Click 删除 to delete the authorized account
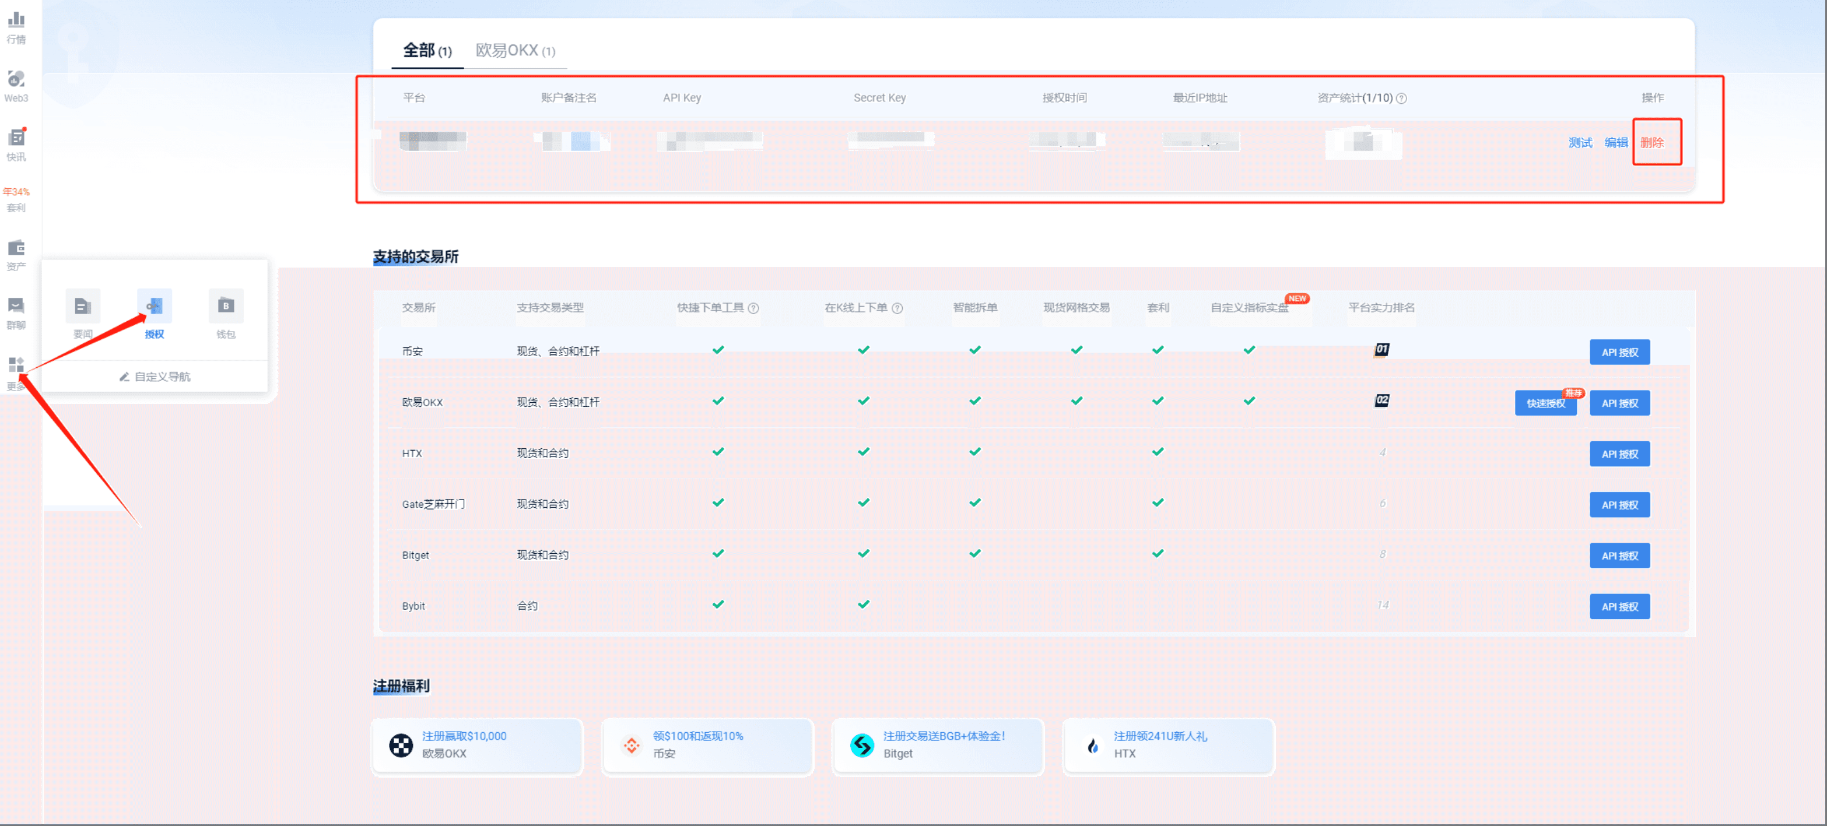1827x826 pixels. pyautogui.click(x=1652, y=142)
